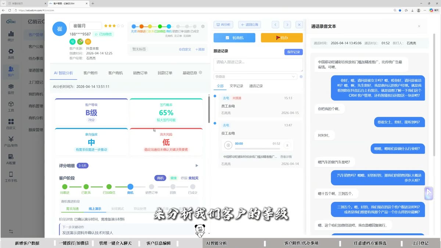441x248 pixels.
Task: Click +添加 tag link
Action: [x=200, y=49]
